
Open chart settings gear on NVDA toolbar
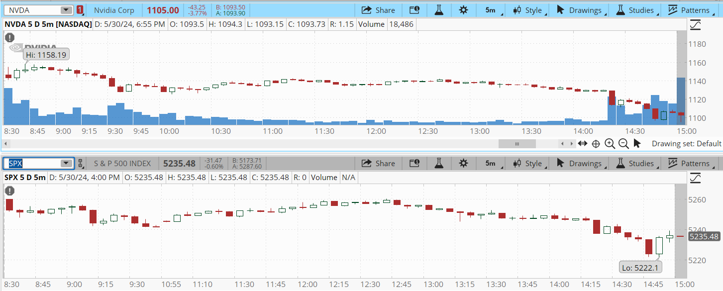463,10
